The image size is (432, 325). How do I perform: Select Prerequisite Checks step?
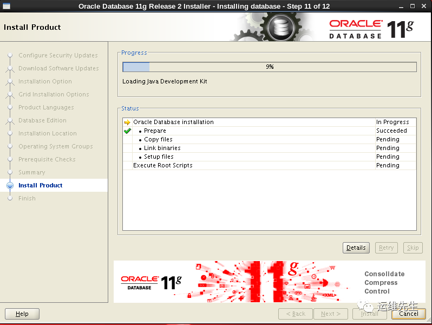pos(47,159)
